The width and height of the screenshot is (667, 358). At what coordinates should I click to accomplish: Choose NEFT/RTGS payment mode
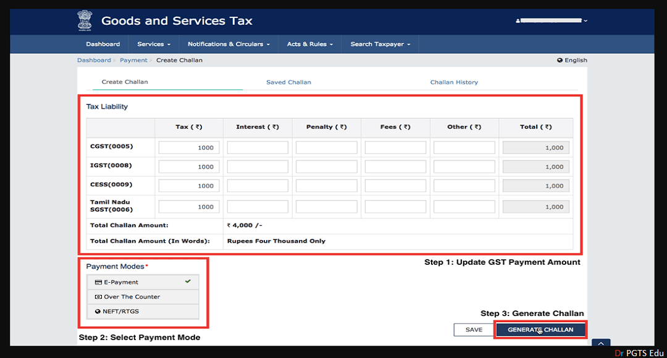(143, 311)
